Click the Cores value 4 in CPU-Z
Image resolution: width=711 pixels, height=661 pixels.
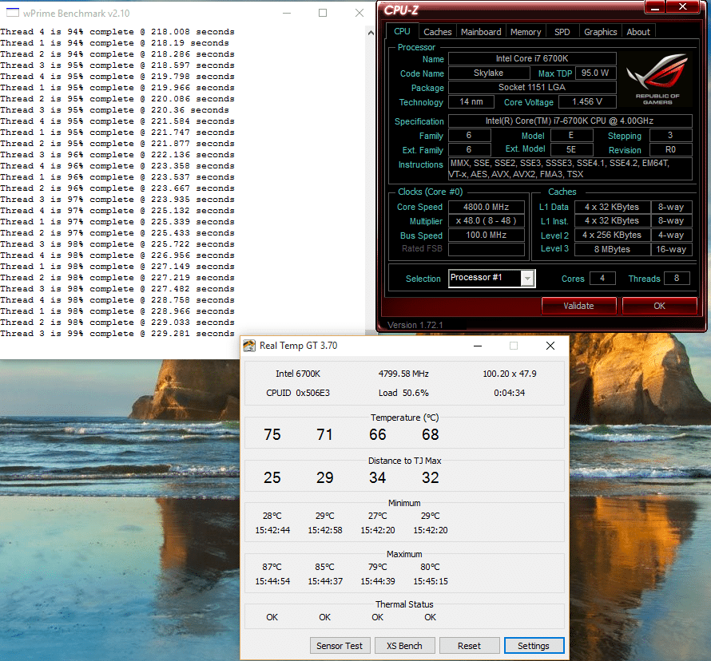(x=602, y=278)
